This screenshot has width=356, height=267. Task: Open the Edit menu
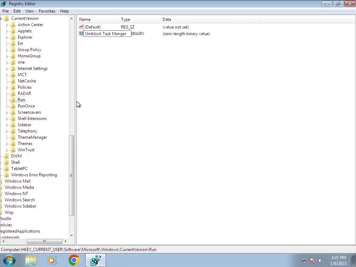coord(17,11)
